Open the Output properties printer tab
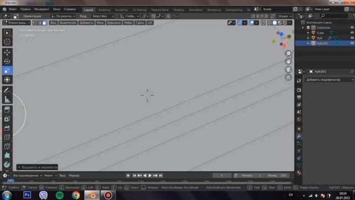Image resolution: width=355 pixels, height=200 pixels. [299, 97]
